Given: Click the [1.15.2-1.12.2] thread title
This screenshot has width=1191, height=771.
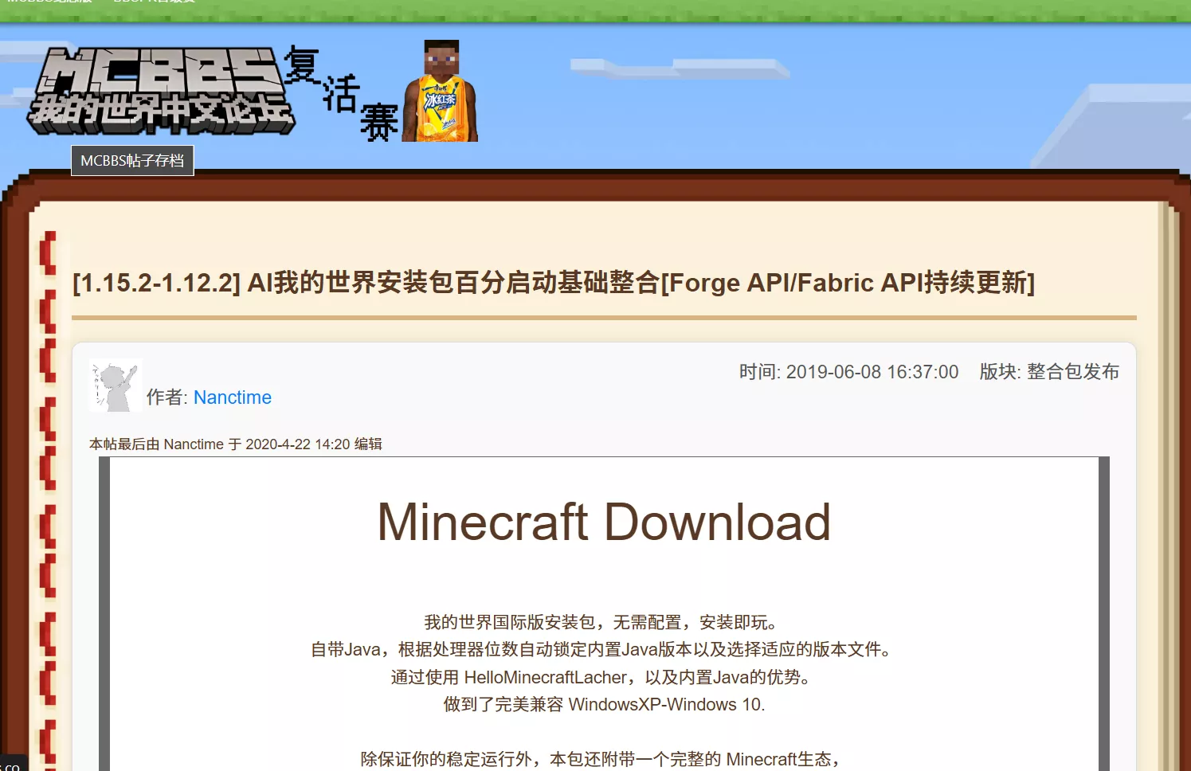Looking at the screenshot, I should click(553, 283).
